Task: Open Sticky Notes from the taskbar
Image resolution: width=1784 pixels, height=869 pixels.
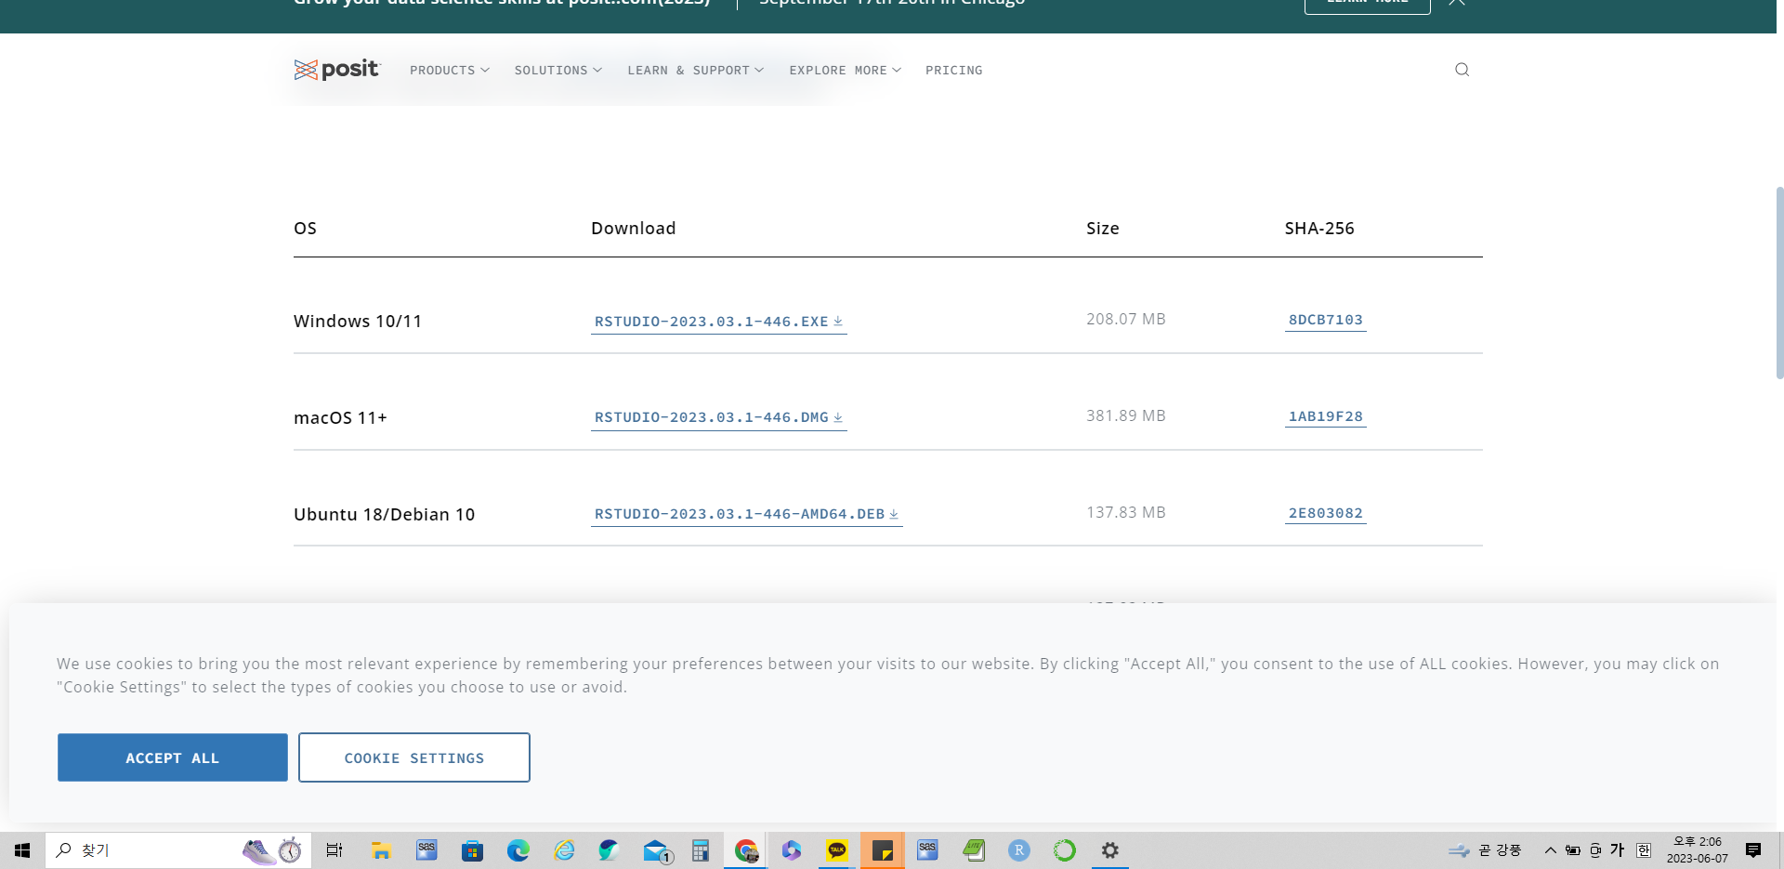Action: pos(883,850)
